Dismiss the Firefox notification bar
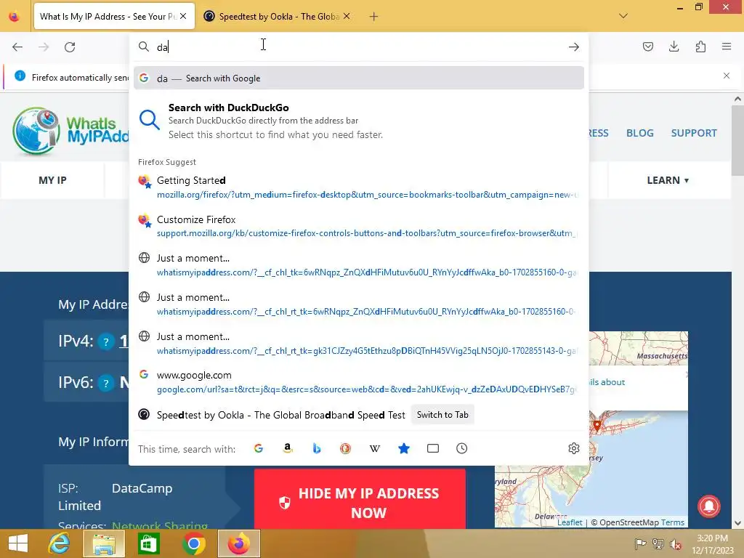744x558 pixels. tap(727, 76)
